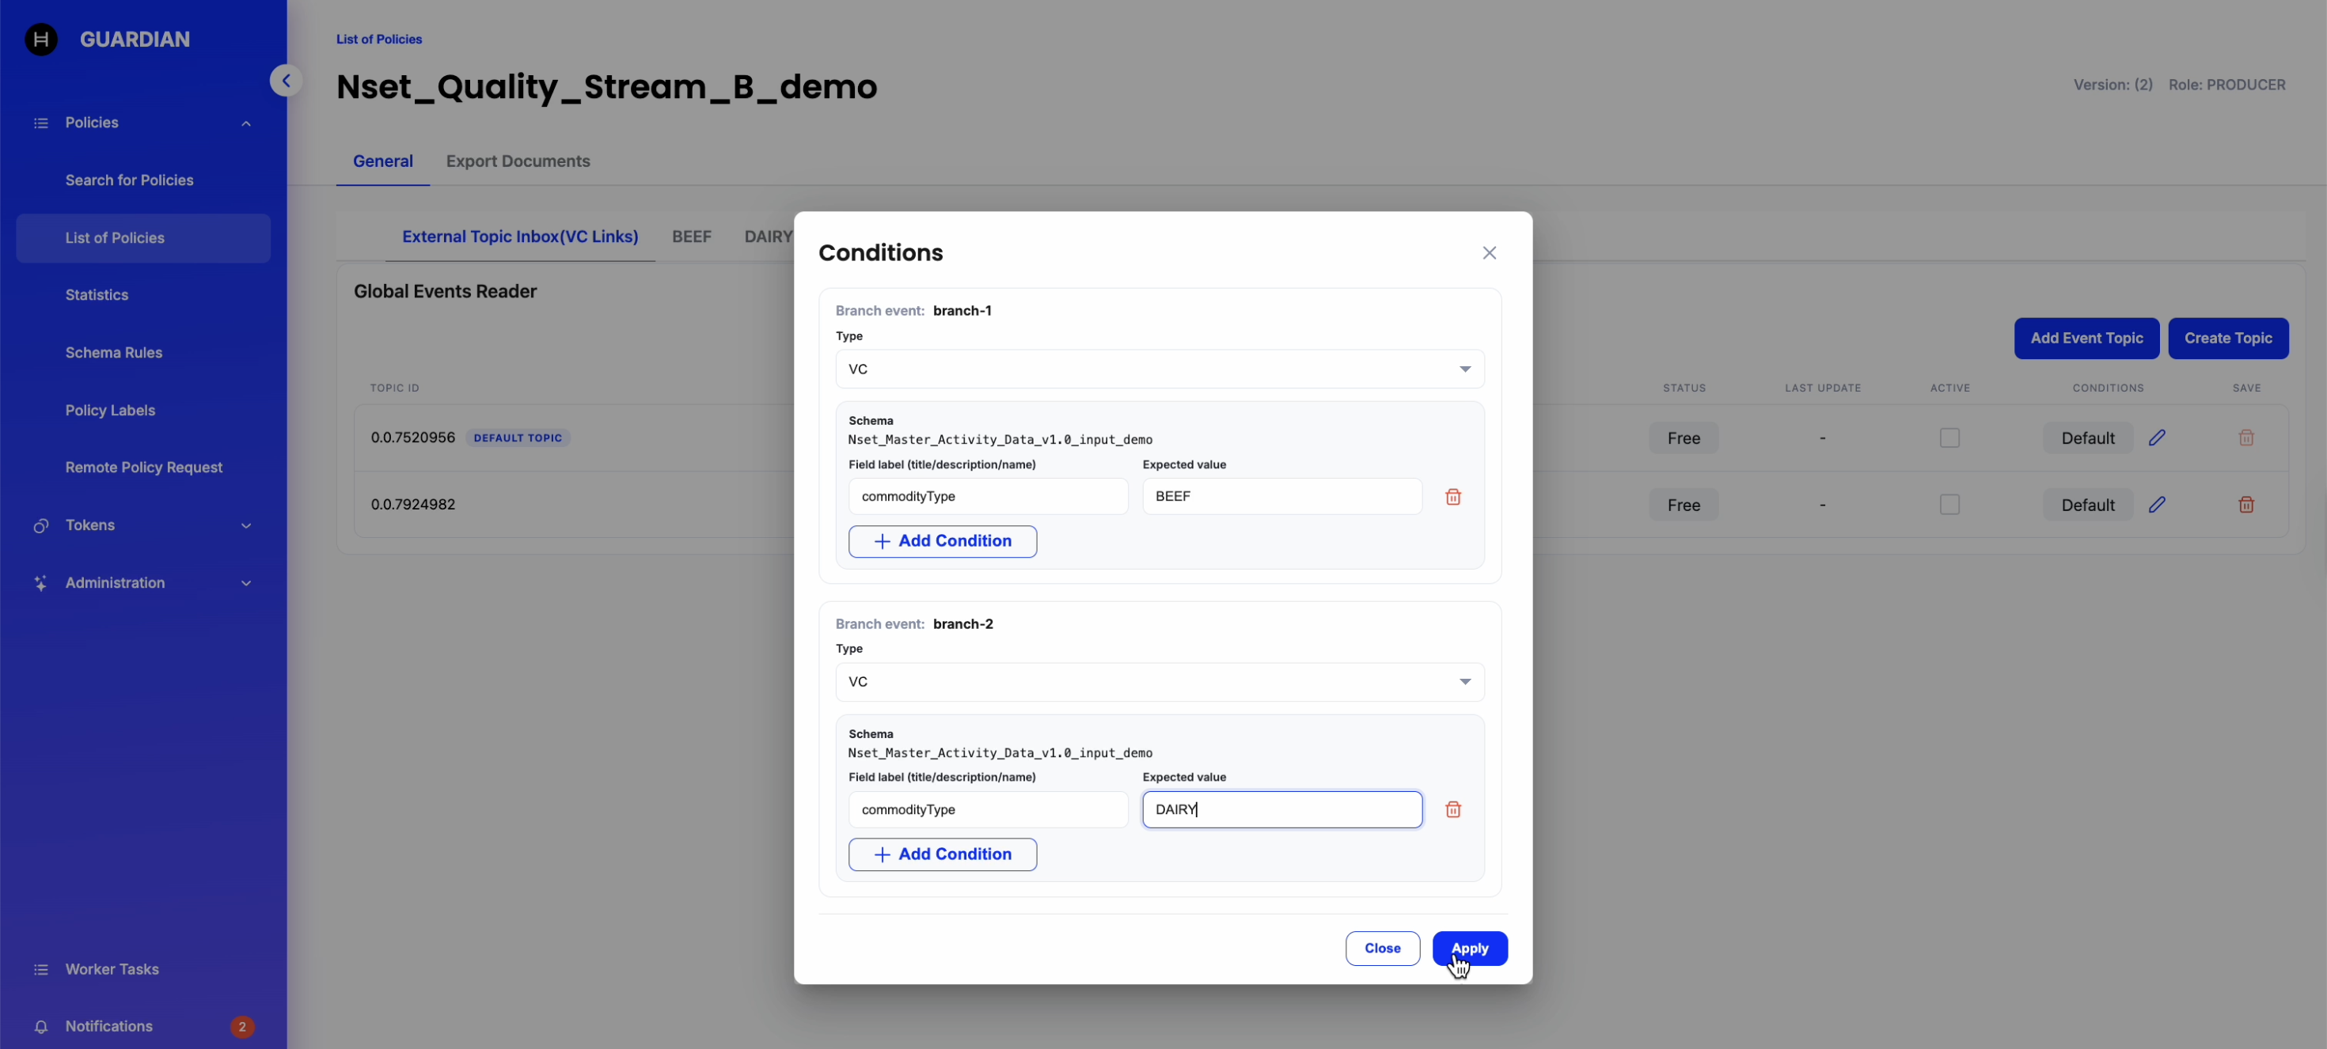Open the branch-2 Type dropdown
This screenshot has width=2327, height=1049.
coord(1159,682)
